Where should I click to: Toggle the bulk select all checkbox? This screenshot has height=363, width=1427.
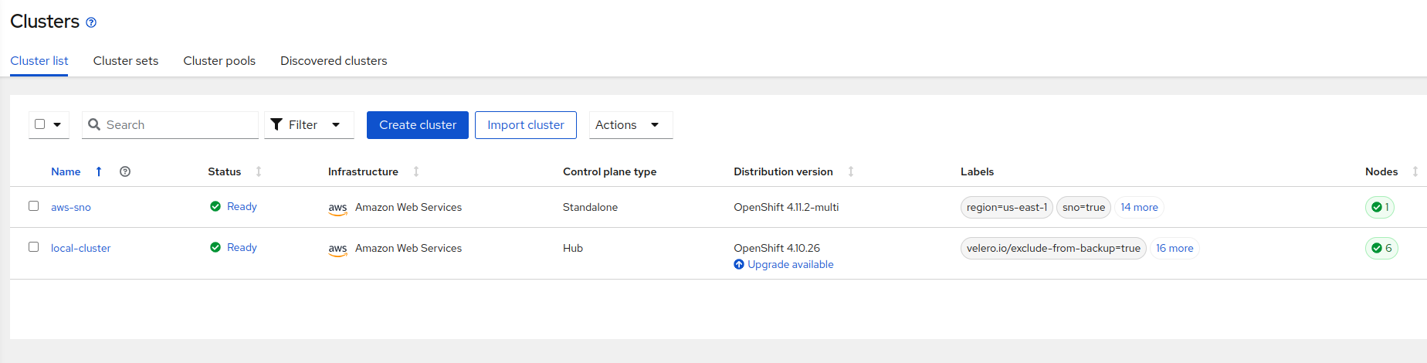point(40,124)
